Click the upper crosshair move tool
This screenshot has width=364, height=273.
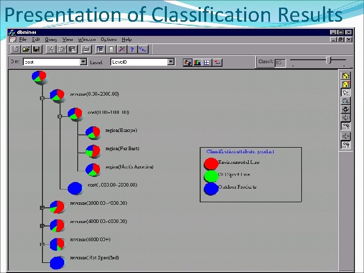tap(346, 118)
